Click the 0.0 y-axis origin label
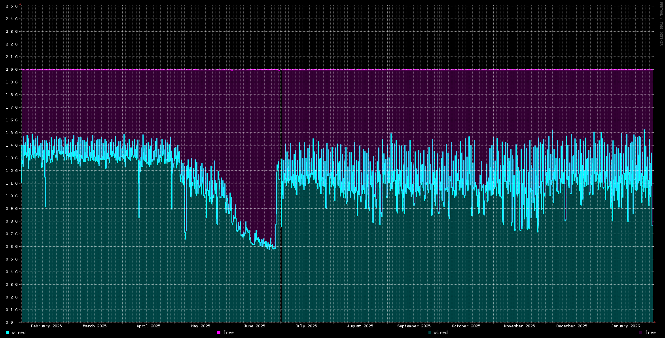Screen dimensions: 665x338 tap(9, 323)
